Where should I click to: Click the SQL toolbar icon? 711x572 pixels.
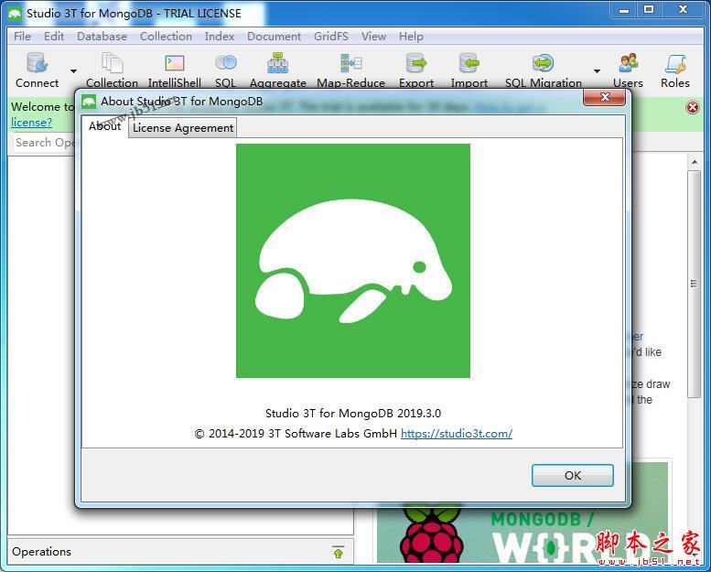(225, 70)
